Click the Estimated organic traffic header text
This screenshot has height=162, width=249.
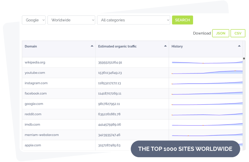click(117, 46)
